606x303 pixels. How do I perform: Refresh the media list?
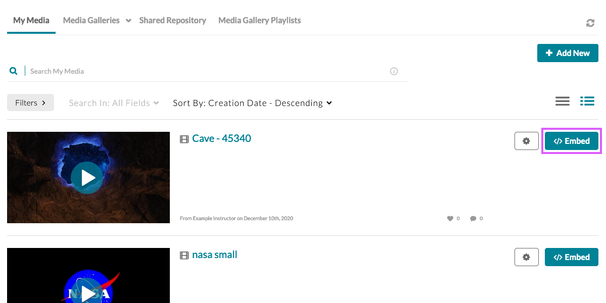[590, 22]
